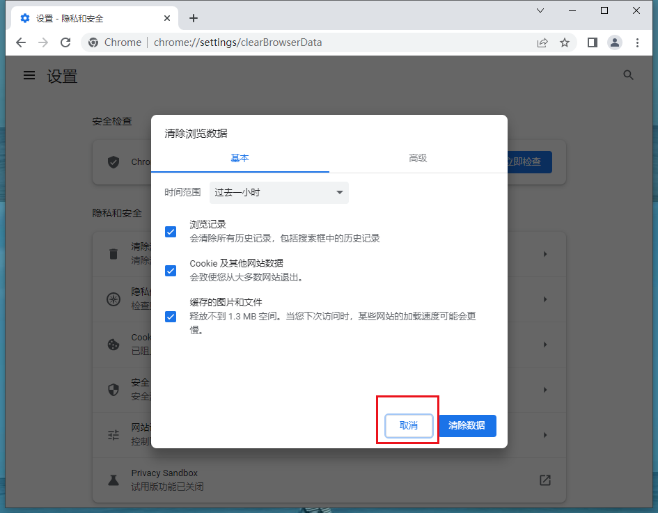Click the Chrome site info icon in address bar
This screenshot has width=658, height=513.
tap(93, 42)
